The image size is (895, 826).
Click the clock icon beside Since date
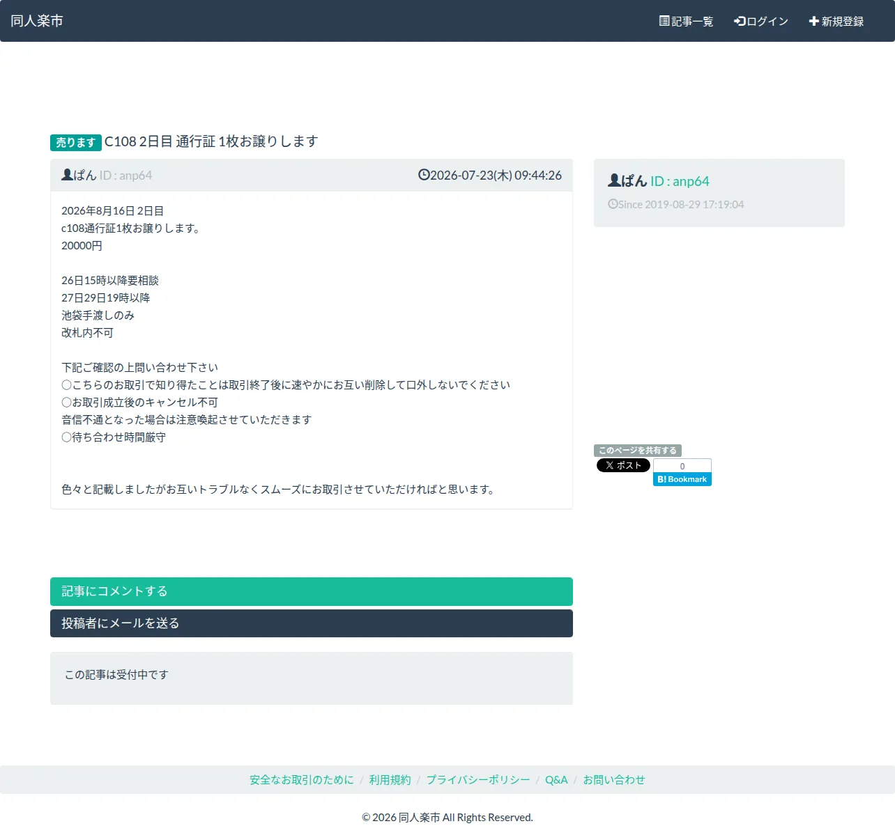click(613, 204)
